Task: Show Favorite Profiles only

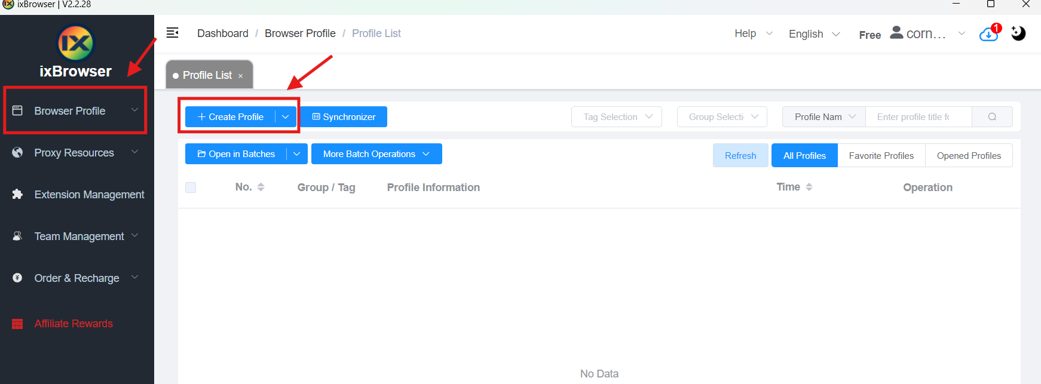Action: click(x=881, y=155)
